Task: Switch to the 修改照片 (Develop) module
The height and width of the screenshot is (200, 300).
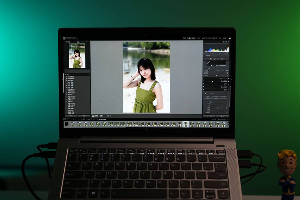Action: [x=191, y=38]
